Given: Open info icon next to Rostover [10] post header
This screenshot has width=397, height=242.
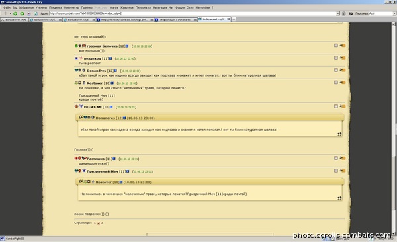Looking at the screenshot, I should 112,83.
